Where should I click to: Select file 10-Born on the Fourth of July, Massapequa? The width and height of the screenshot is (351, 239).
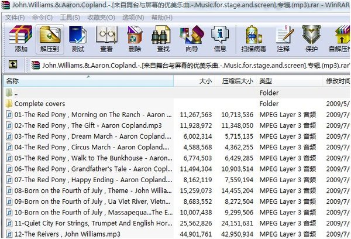(94, 212)
